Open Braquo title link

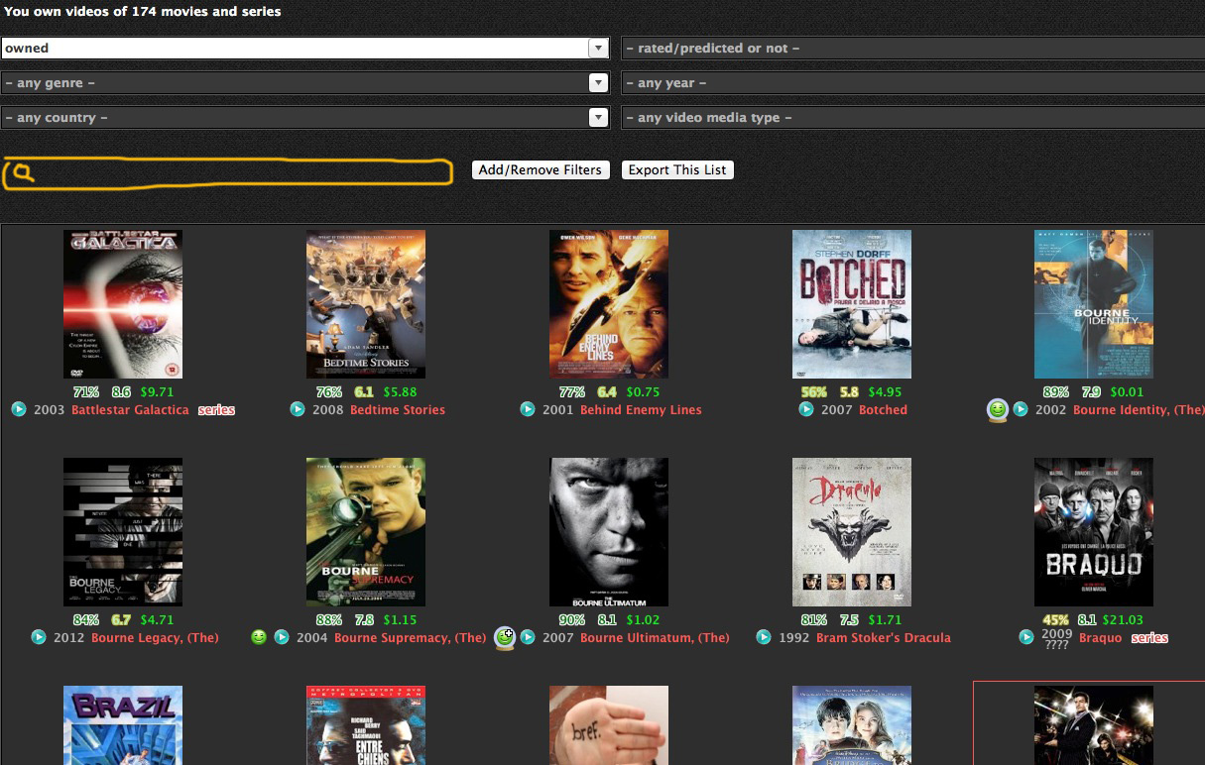tap(1101, 637)
